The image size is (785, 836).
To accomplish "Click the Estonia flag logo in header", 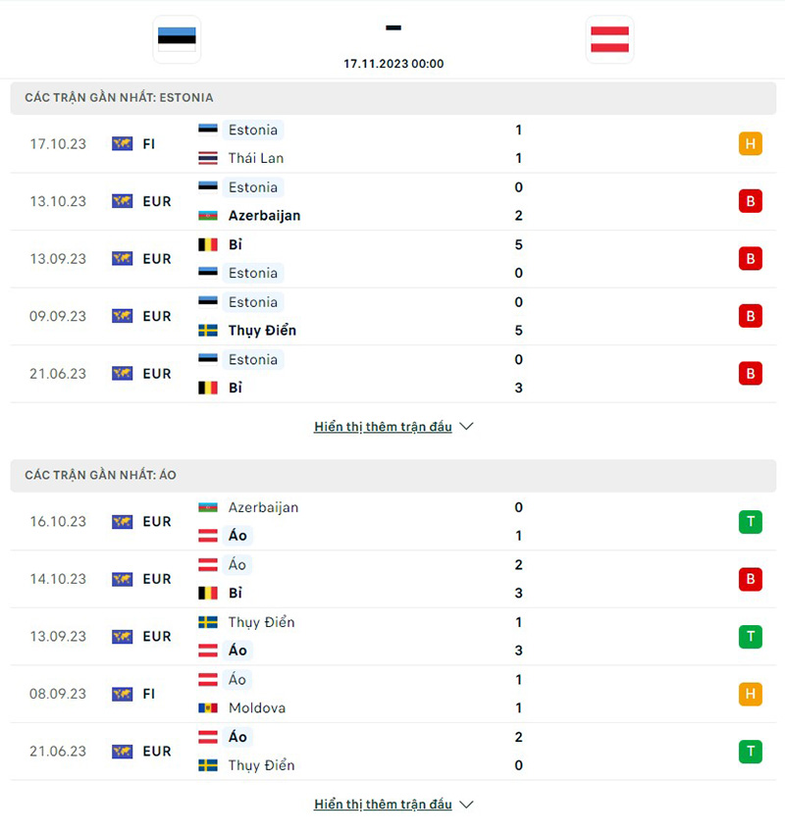I will pyautogui.click(x=177, y=39).
